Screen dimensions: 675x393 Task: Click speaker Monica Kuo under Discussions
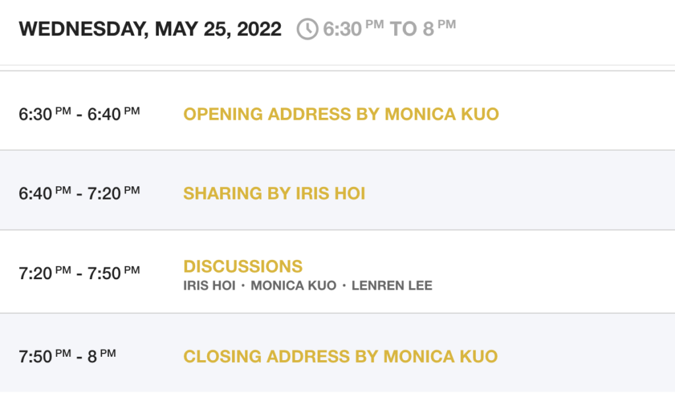coord(293,286)
